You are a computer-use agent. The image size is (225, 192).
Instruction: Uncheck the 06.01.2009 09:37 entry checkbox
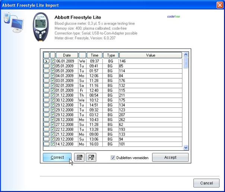[53, 61]
